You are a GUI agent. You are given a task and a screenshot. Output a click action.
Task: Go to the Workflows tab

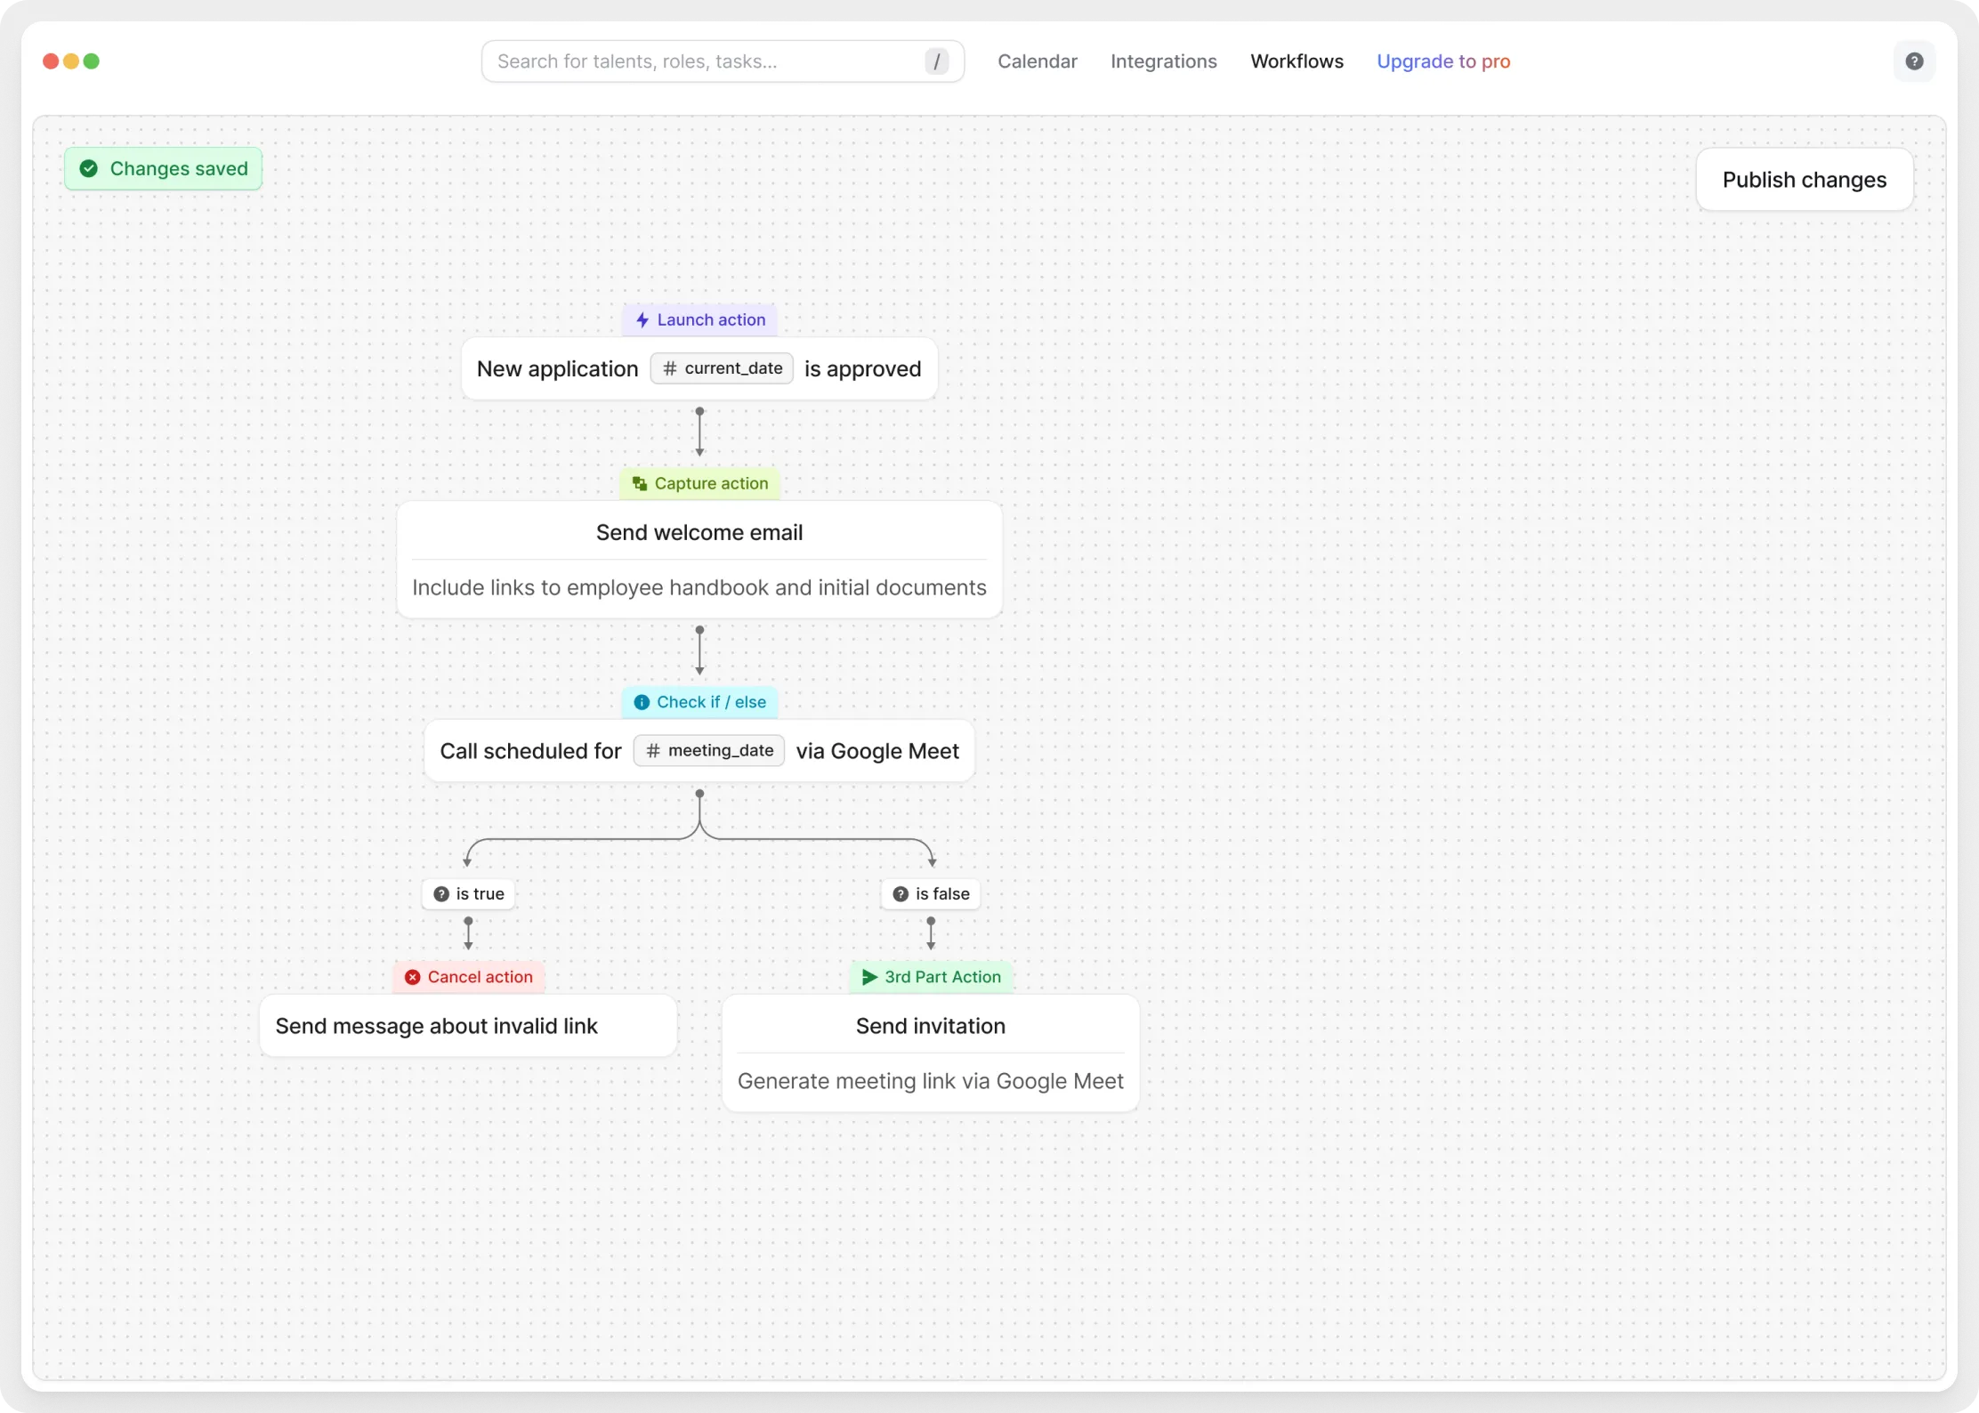[1296, 61]
